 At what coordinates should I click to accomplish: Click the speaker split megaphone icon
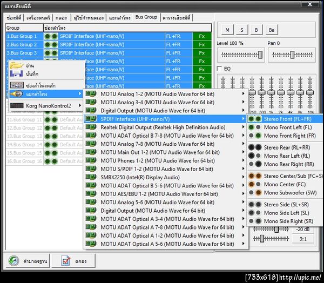pyautogui.click(x=16, y=94)
